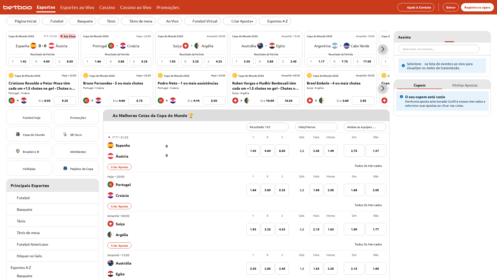Viewport: 497px width, 279px height.
Task: Open the Cassino ao Vivo tab
Action: [136, 7]
